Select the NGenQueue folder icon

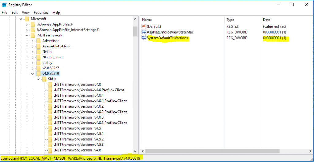point(38,57)
